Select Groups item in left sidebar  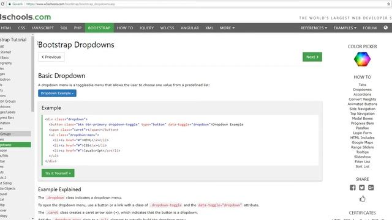coord(15,134)
